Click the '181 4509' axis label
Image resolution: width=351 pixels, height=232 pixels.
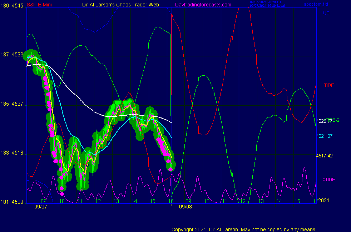click(x=12, y=202)
